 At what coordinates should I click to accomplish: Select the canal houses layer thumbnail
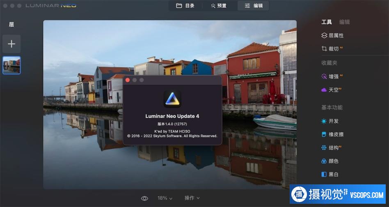pyautogui.click(x=11, y=65)
